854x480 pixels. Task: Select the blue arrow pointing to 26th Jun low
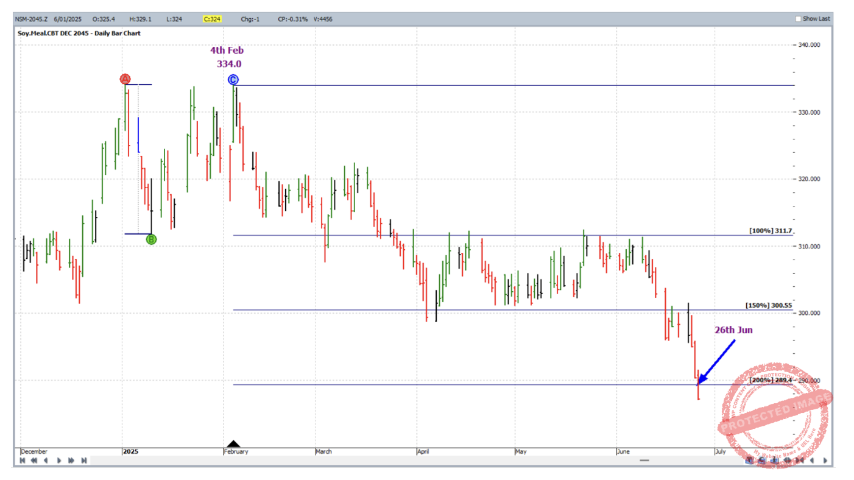pos(717,361)
